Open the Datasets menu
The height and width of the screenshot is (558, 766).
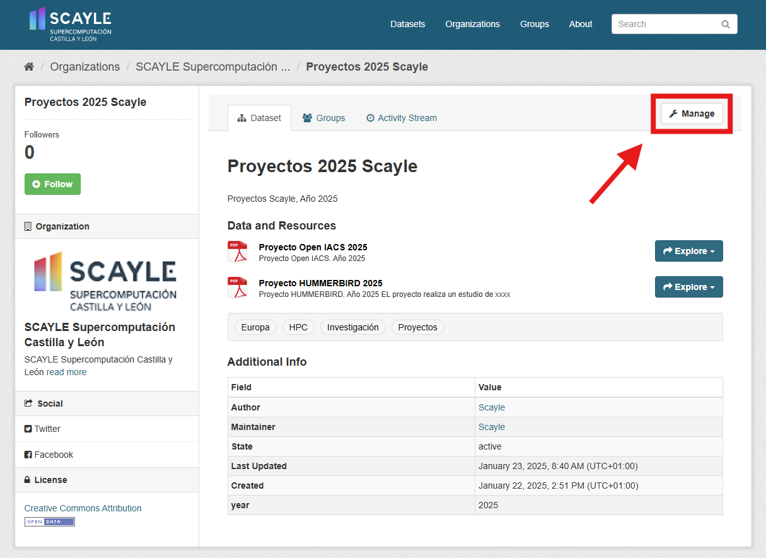408,24
